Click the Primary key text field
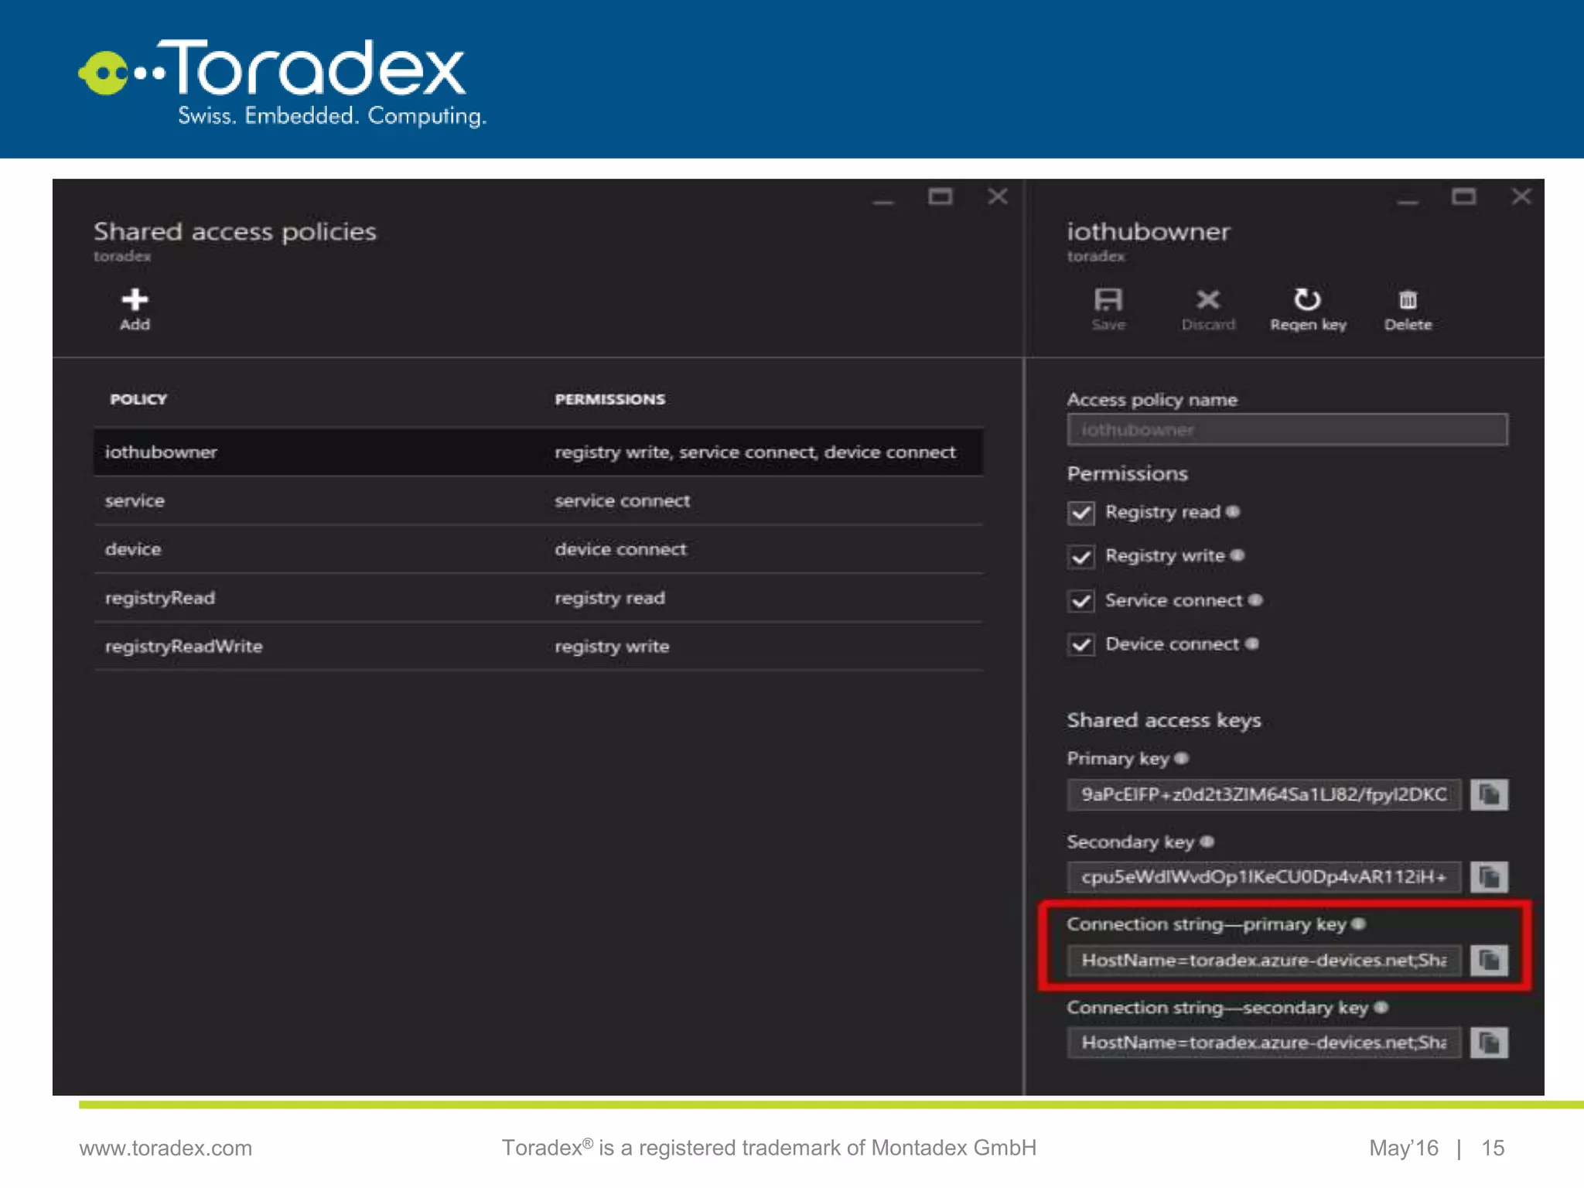 (1264, 794)
